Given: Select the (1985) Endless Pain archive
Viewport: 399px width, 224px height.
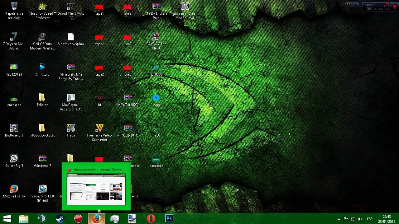Looking at the screenshot, I should [x=156, y=11].
